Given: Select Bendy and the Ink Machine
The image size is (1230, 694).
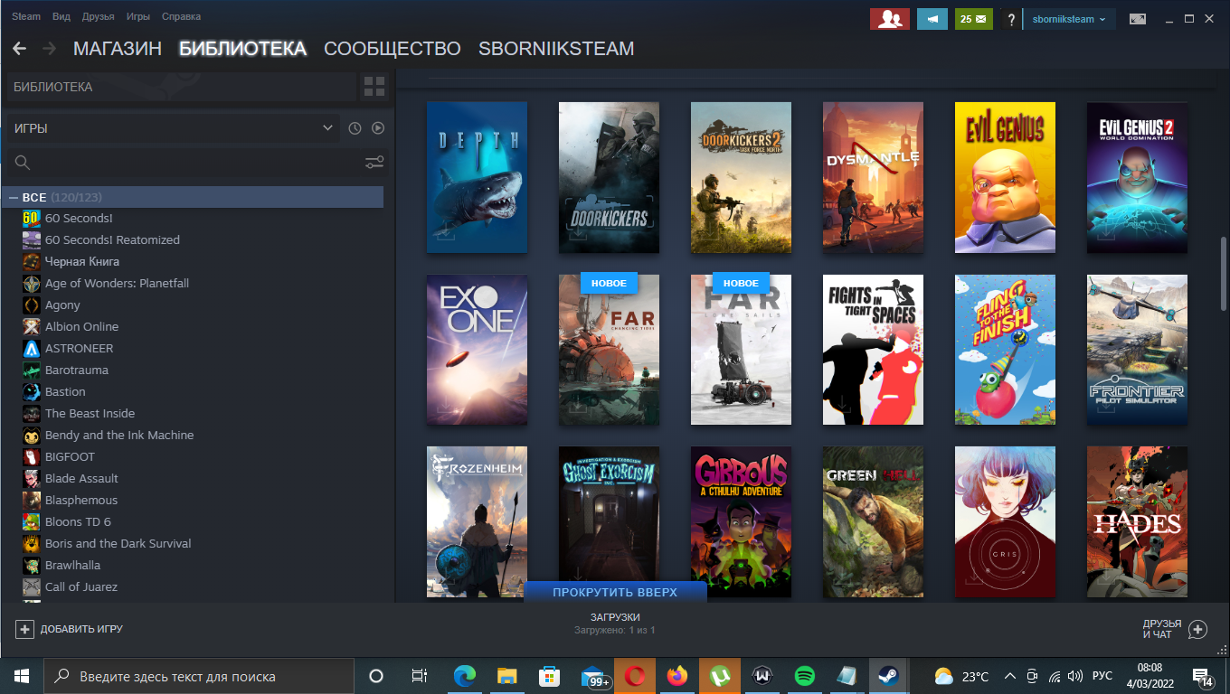Looking at the screenshot, I should 119,436.
